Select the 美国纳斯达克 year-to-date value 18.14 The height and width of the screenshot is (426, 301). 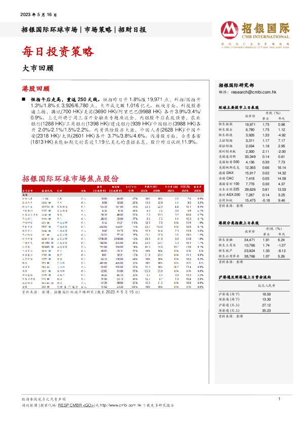(281, 167)
